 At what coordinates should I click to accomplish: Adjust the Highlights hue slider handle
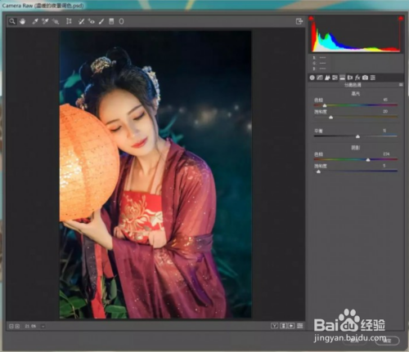pos(325,105)
